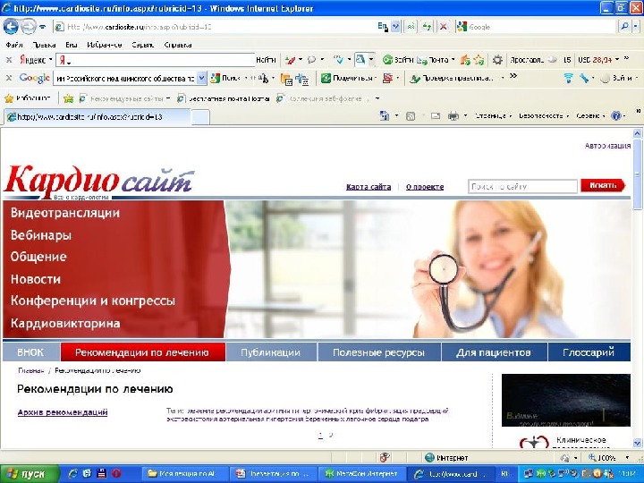This screenshot has height=483, width=644.
Task: Click the Home page icon in command bar
Action: [x=385, y=116]
